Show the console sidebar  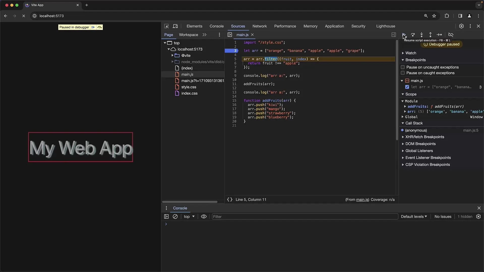[x=166, y=217]
